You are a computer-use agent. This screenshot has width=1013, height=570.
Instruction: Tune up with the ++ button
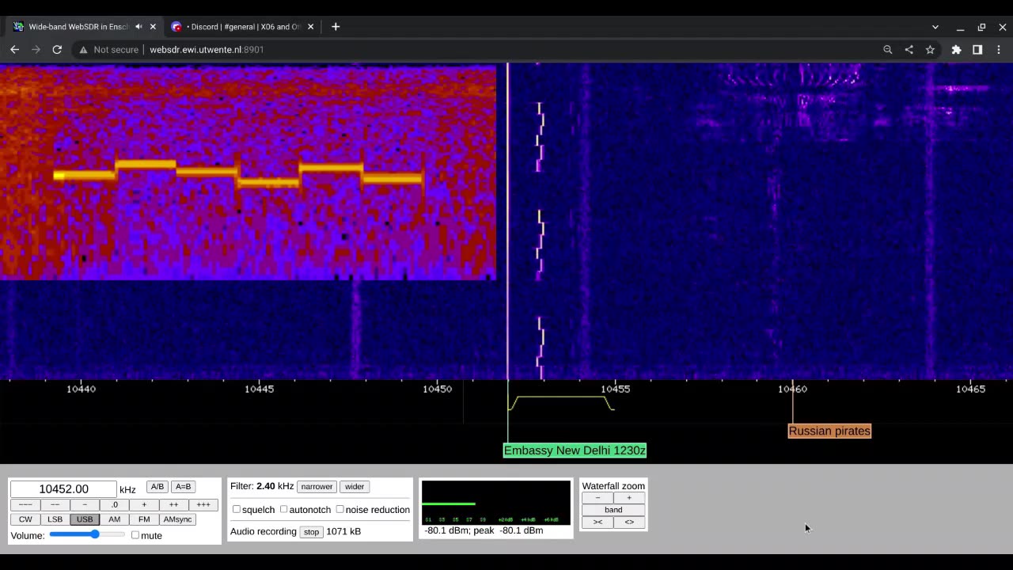pyautogui.click(x=173, y=504)
